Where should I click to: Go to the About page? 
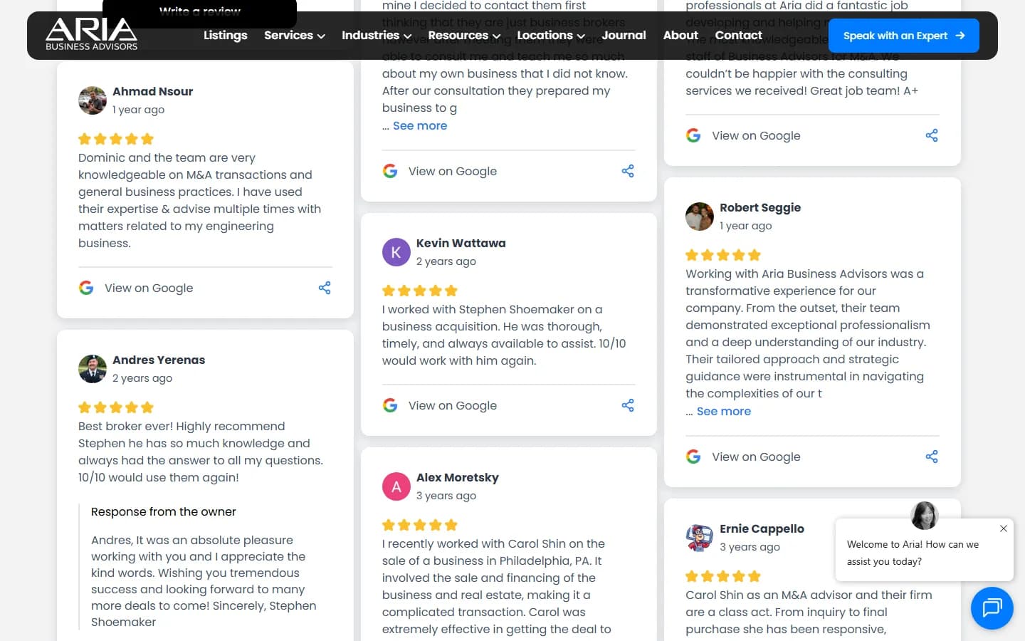680,35
